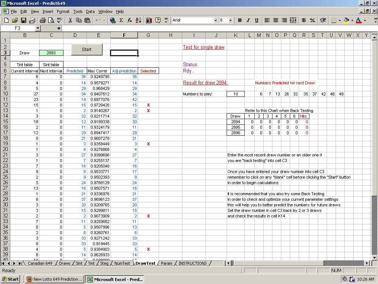Open the Borders dropdown arrow
Image resolution: width=378 pixels, height=284 pixels.
[x=340, y=20]
